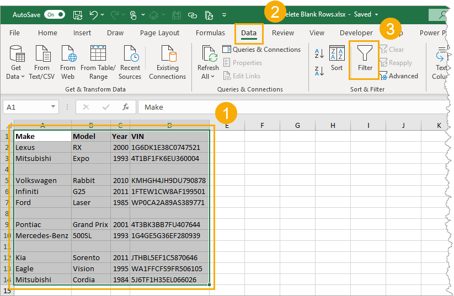Viewport: 454px width, 296px height.
Task: Open the Developer tab
Action: pos(356,33)
